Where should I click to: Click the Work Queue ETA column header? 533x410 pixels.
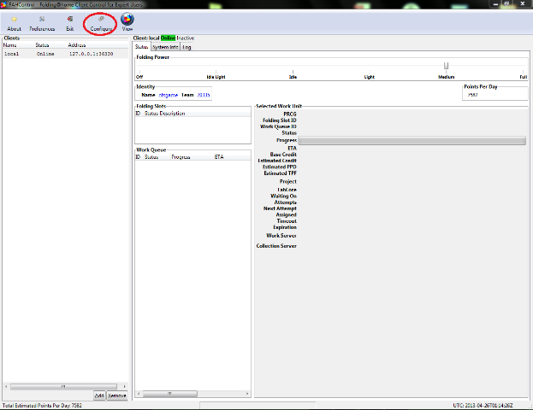click(x=219, y=157)
